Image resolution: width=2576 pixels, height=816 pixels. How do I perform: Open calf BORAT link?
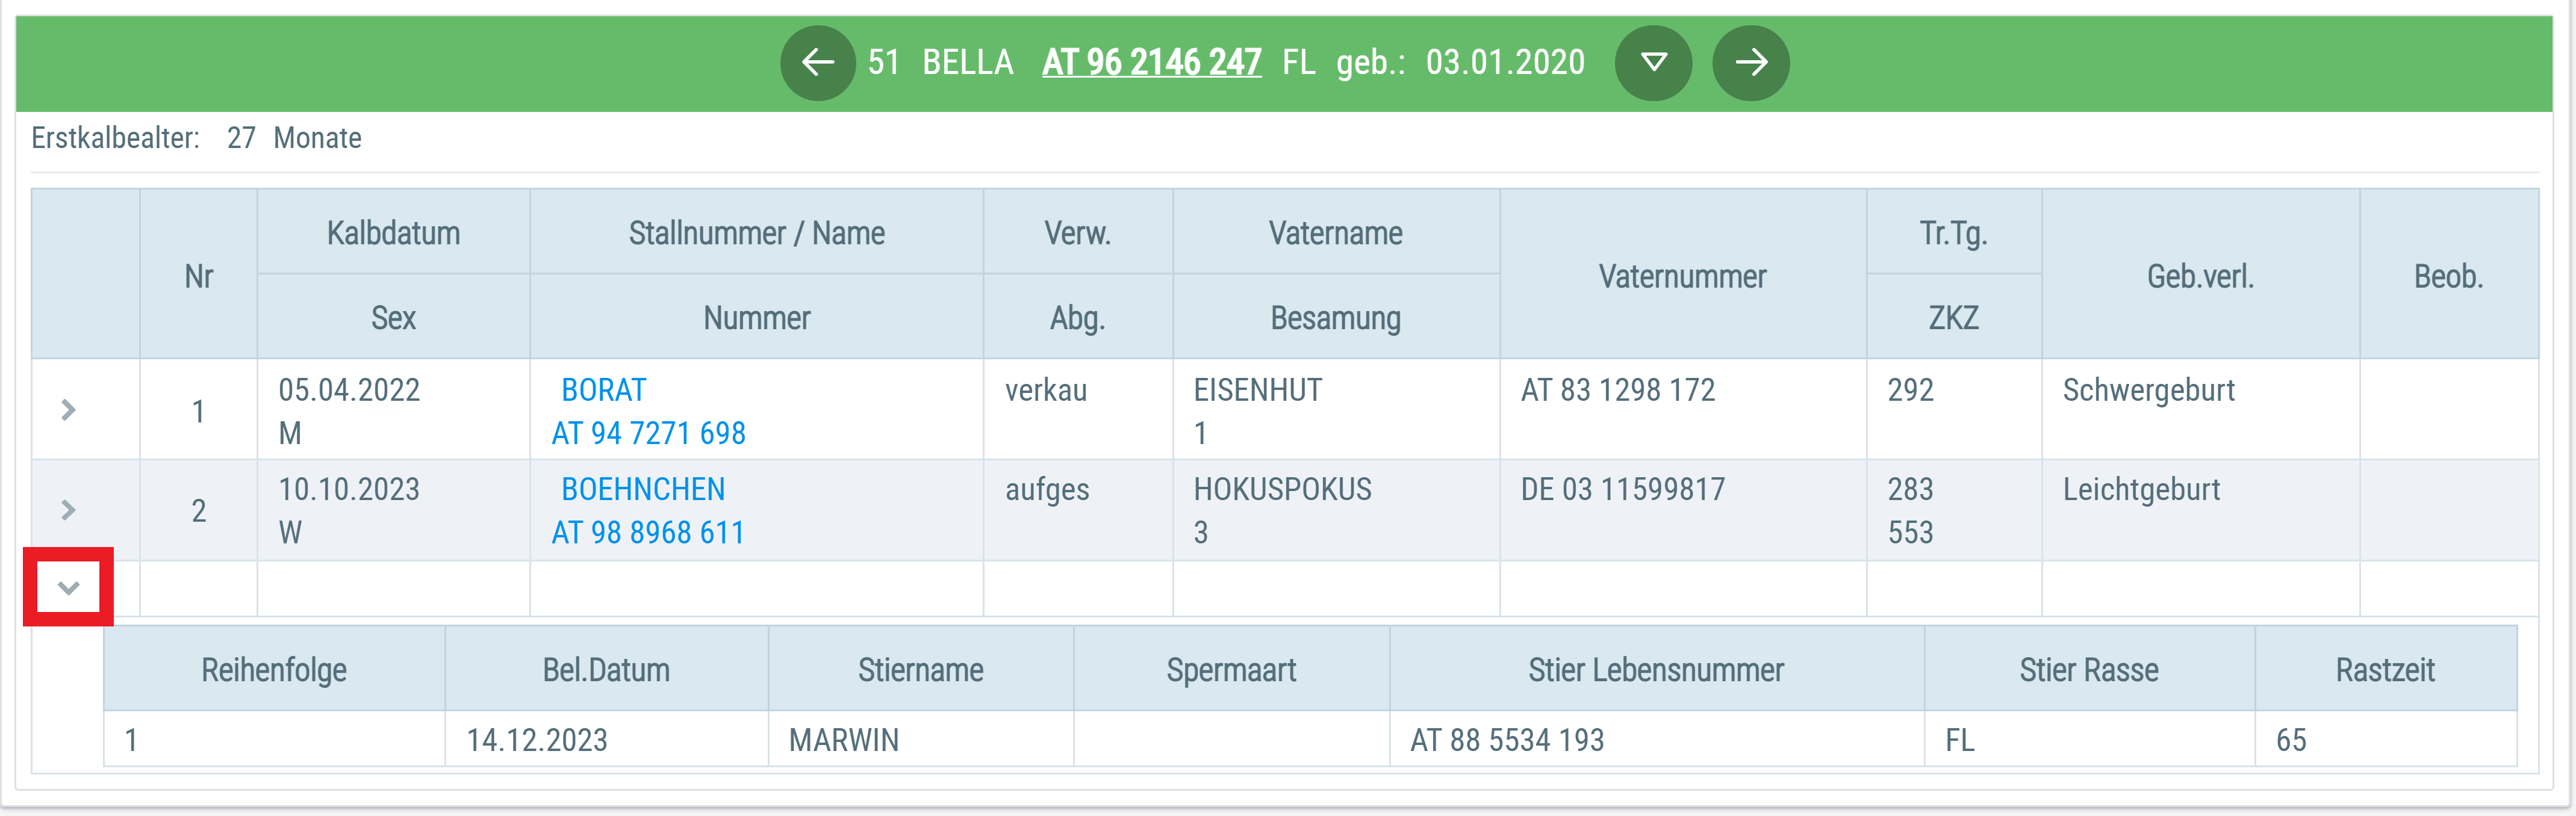[604, 389]
